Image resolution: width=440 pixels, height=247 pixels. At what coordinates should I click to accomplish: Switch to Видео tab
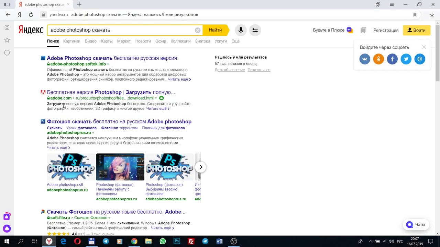[x=91, y=41]
